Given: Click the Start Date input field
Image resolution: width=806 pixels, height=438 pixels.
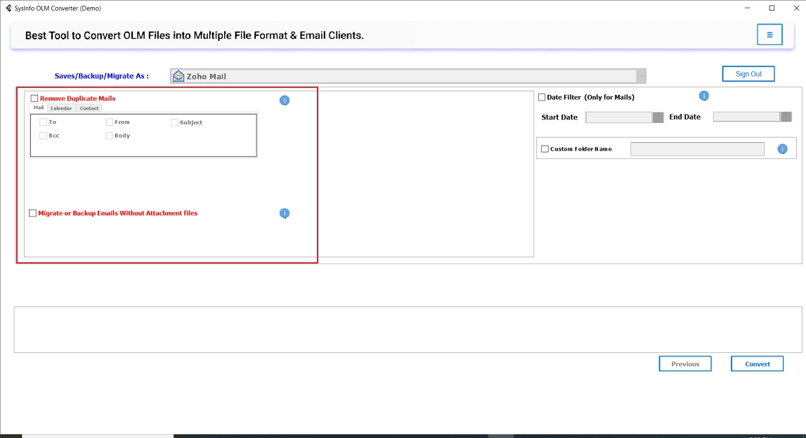Looking at the screenshot, I should click(x=619, y=117).
